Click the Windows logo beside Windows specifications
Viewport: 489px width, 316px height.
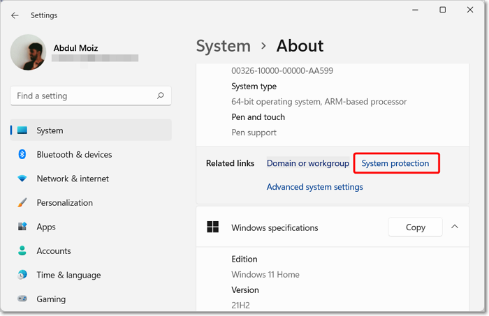pyautogui.click(x=212, y=227)
